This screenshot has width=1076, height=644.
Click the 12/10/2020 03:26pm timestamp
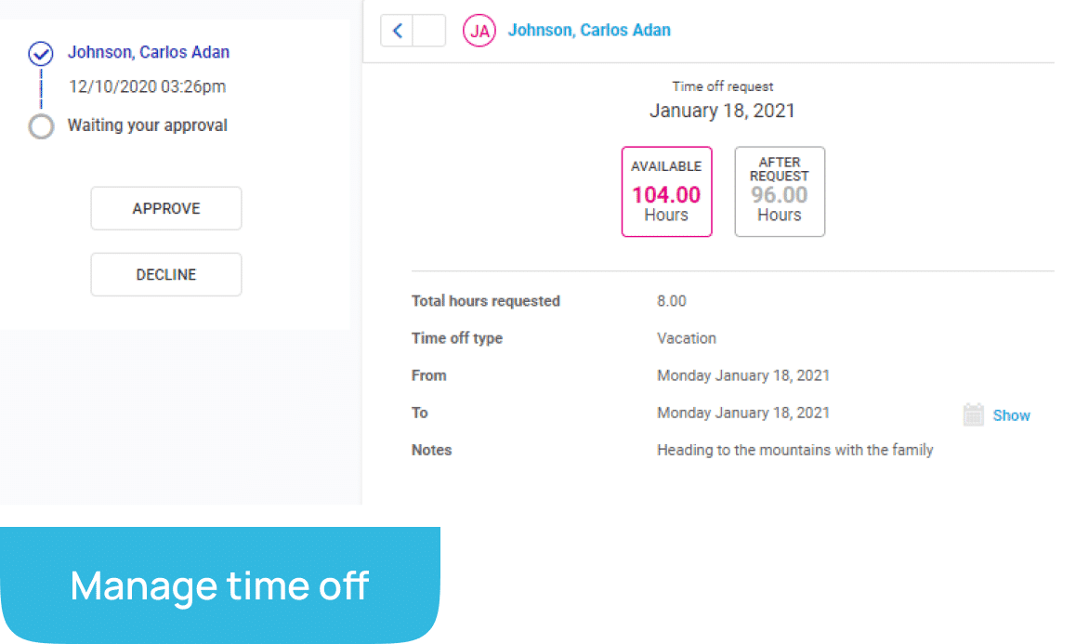tap(147, 86)
